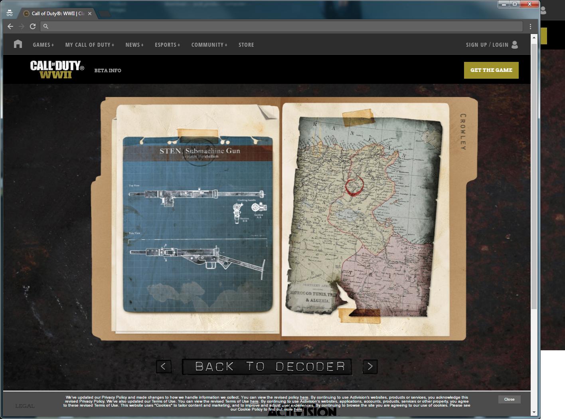Close the Call of Duty WWII browser tab

click(x=90, y=14)
